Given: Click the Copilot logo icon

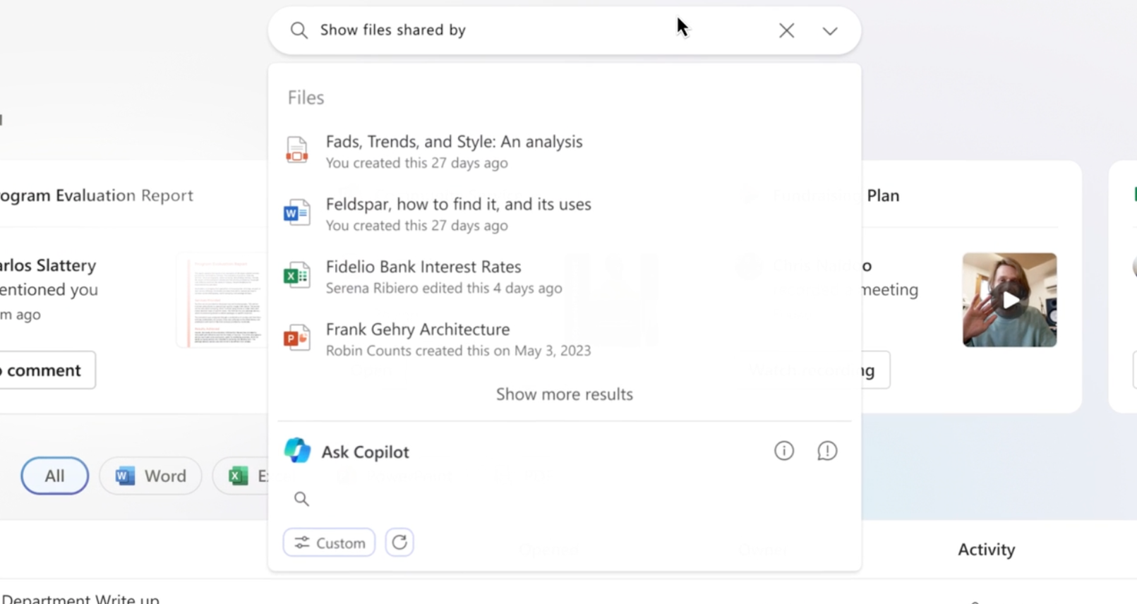Looking at the screenshot, I should [297, 451].
